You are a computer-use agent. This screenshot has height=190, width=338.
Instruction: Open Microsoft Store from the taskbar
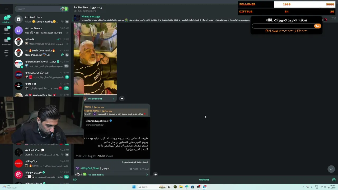click(x=193, y=187)
